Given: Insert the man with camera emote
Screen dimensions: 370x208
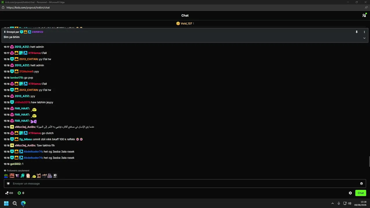Looking at the screenshot, I should [44, 176].
